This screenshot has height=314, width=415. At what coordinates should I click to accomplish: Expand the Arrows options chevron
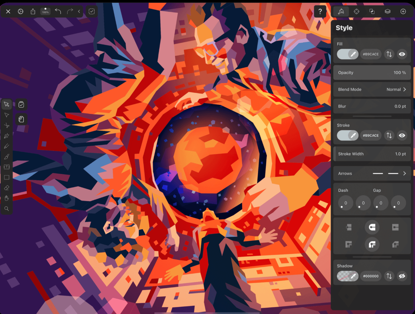(x=404, y=173)
